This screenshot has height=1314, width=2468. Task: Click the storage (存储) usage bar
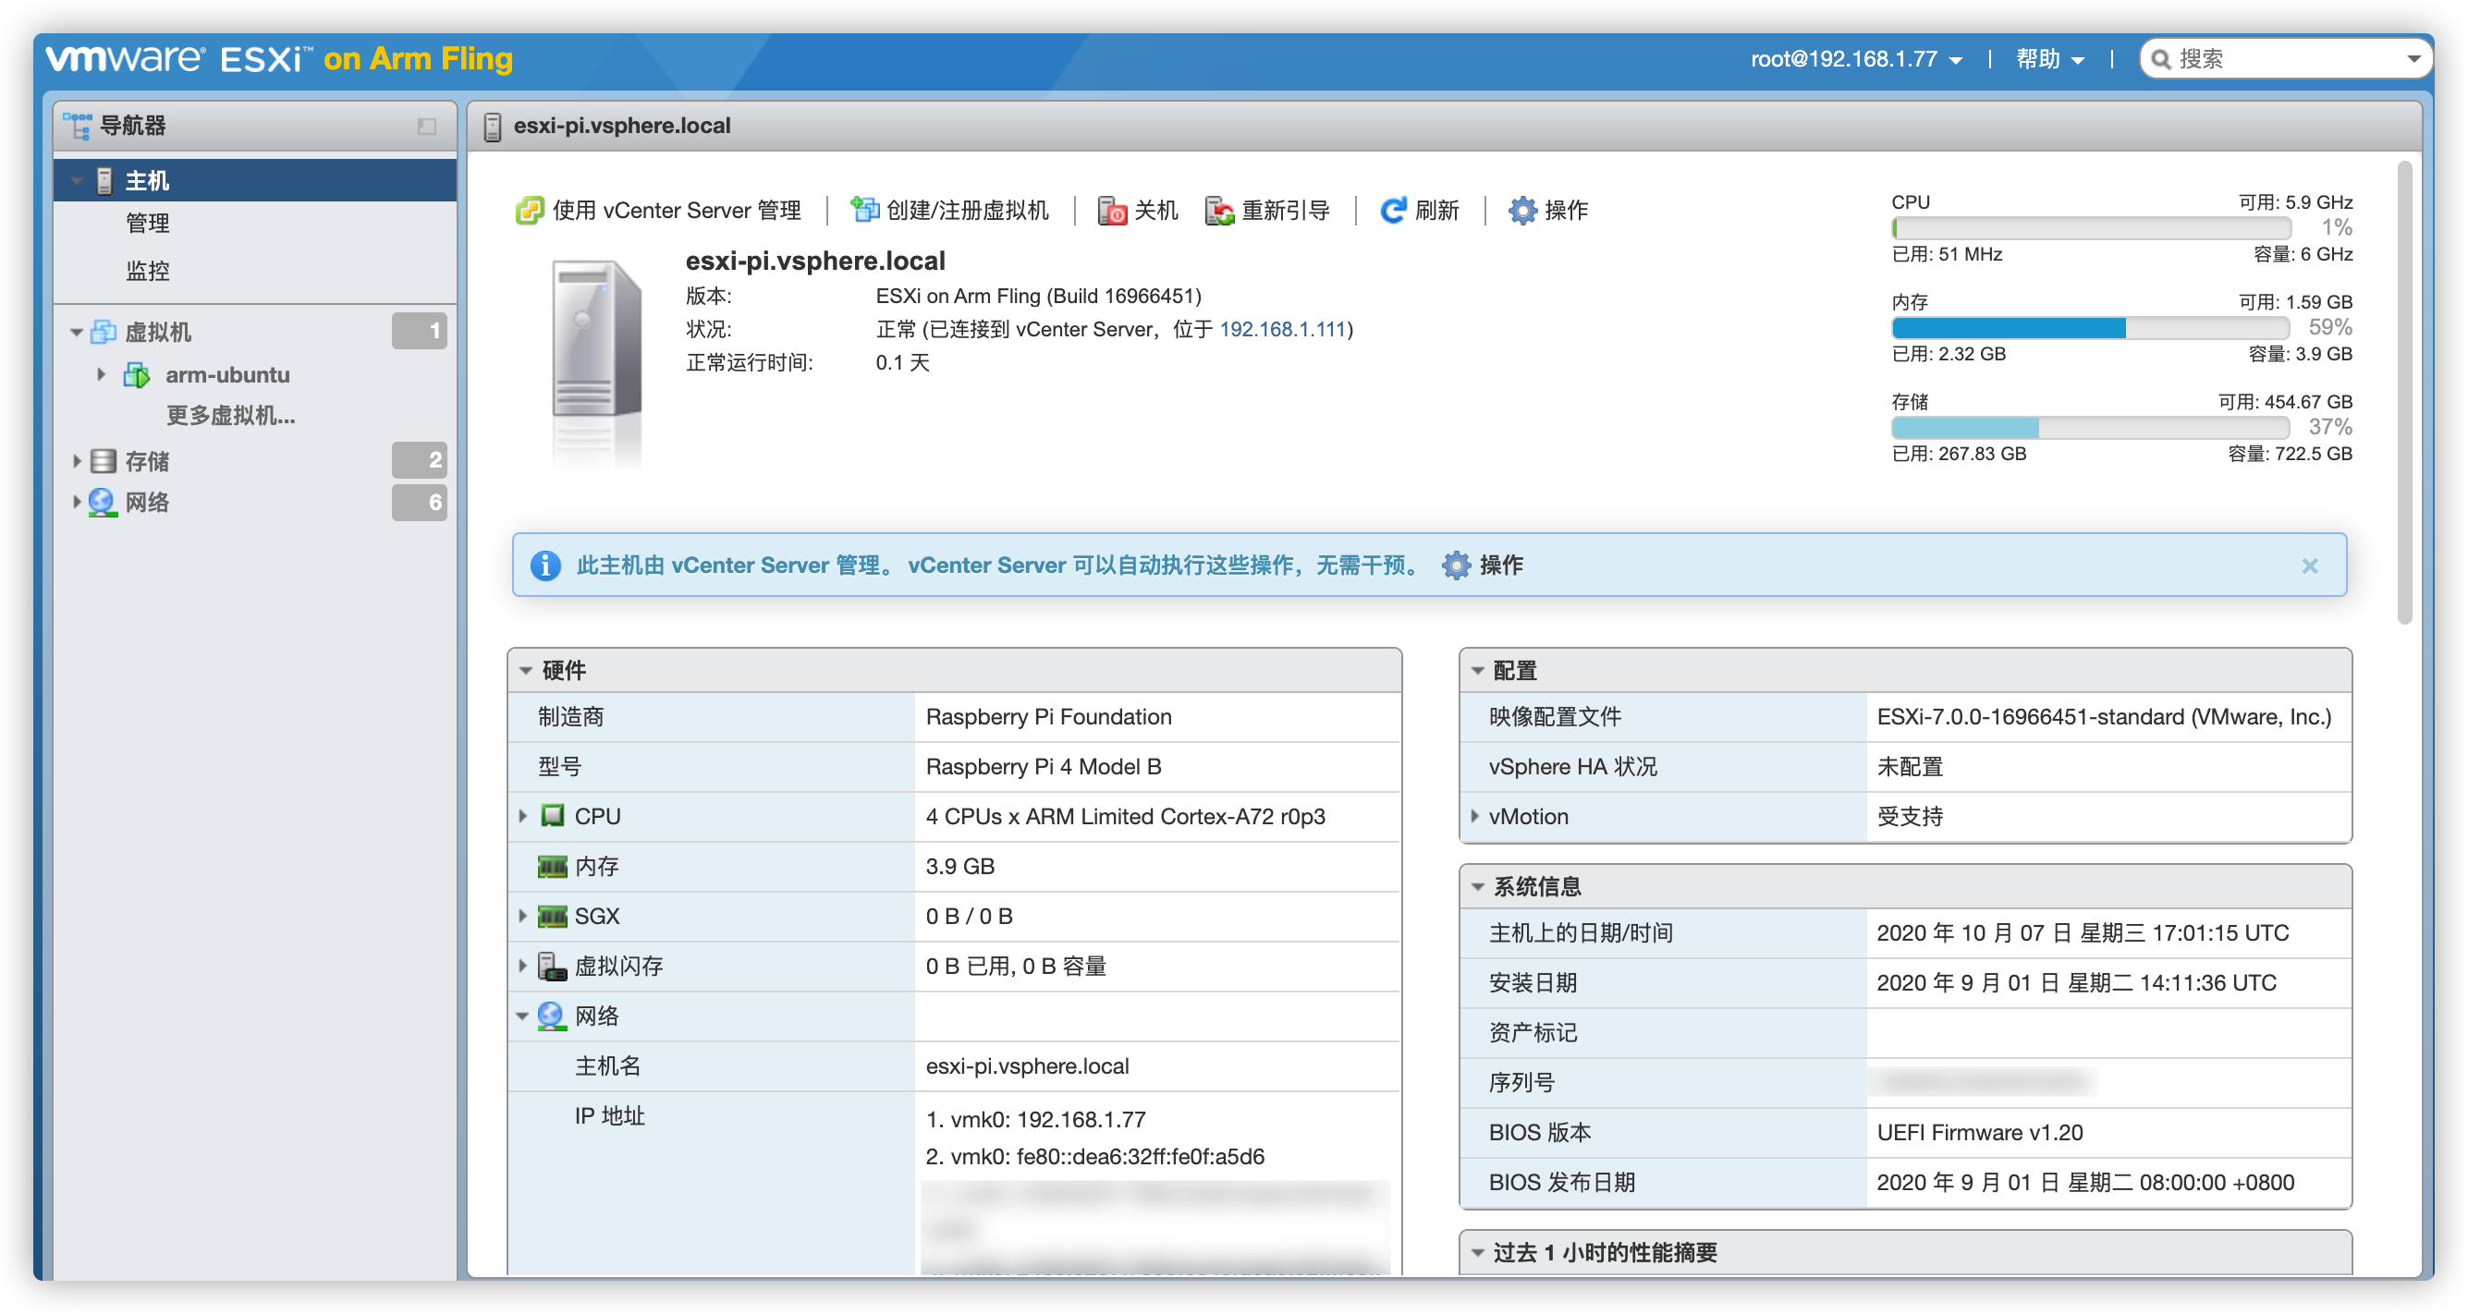pos(2092,428)
